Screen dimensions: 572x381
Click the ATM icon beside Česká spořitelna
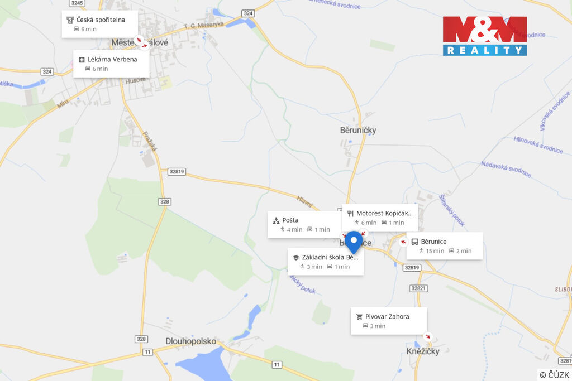pyautogui.click(x=70, y=20)
